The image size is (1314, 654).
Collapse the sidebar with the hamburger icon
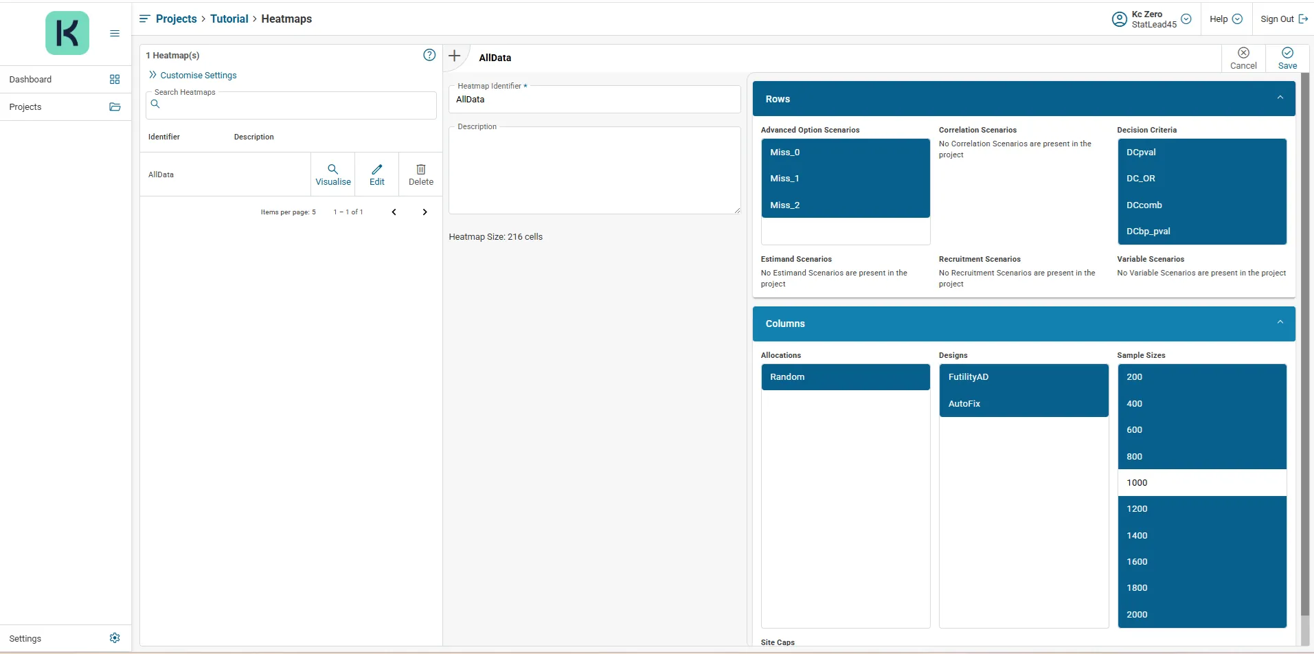115,33
